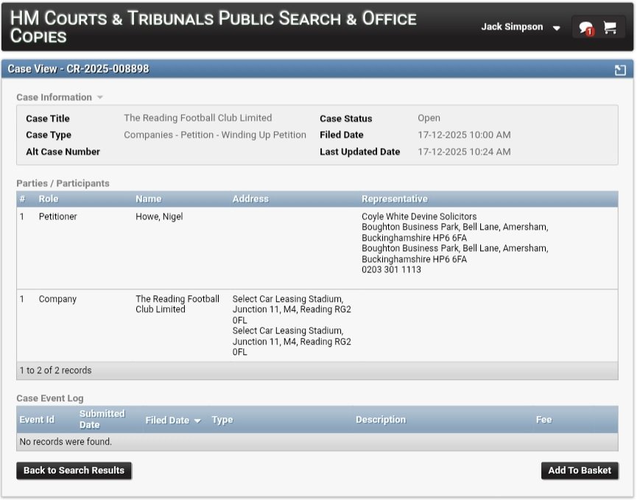Open the messages notification icon
This screenshot has height=500, width=640.
coord(586,28)
